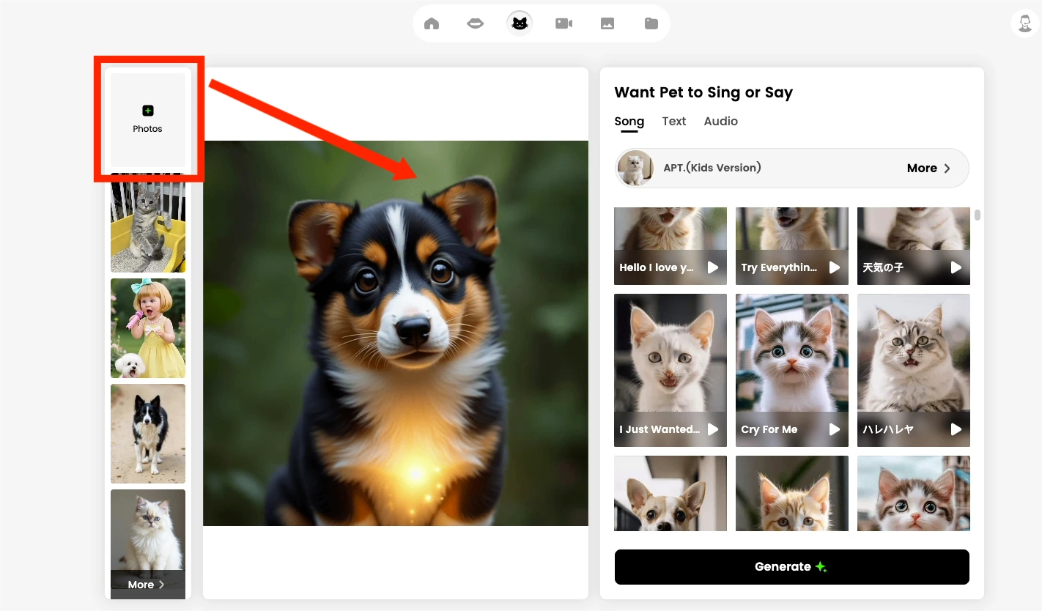Select the Song tab
Image resolution: width=1042 pixels, height=611 pixels.
pos(629,121)
